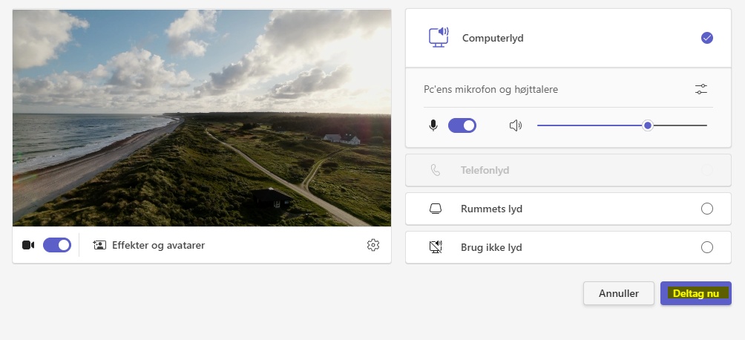Click the camera icon below the video preview

[28, 245]
